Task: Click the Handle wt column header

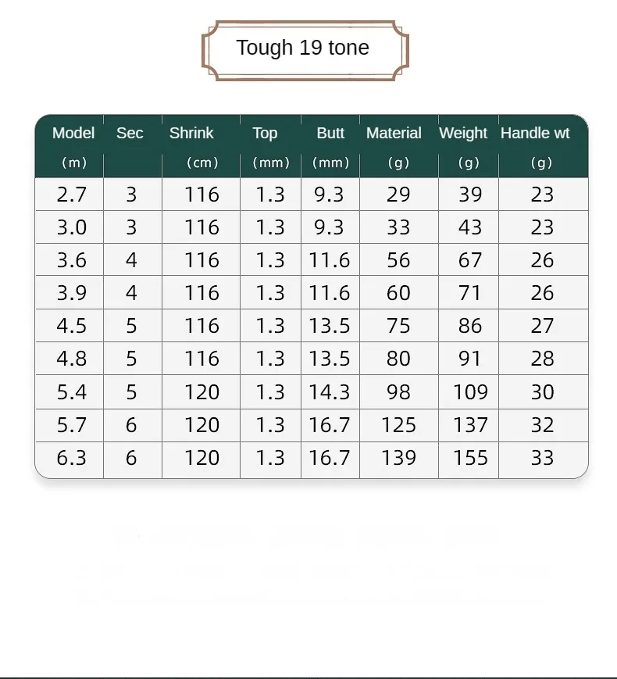Action: point(535,133)
